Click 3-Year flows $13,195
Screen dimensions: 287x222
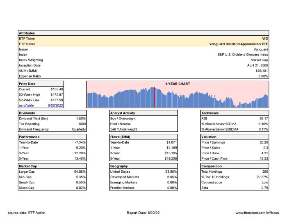coord(171,153)
